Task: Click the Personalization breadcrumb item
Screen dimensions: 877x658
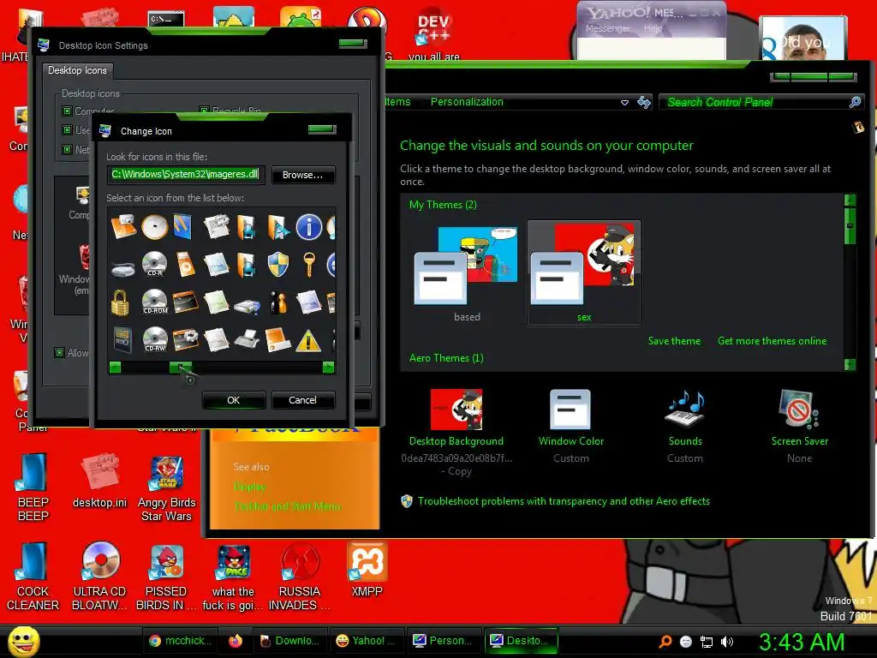Action: [467, 102]
